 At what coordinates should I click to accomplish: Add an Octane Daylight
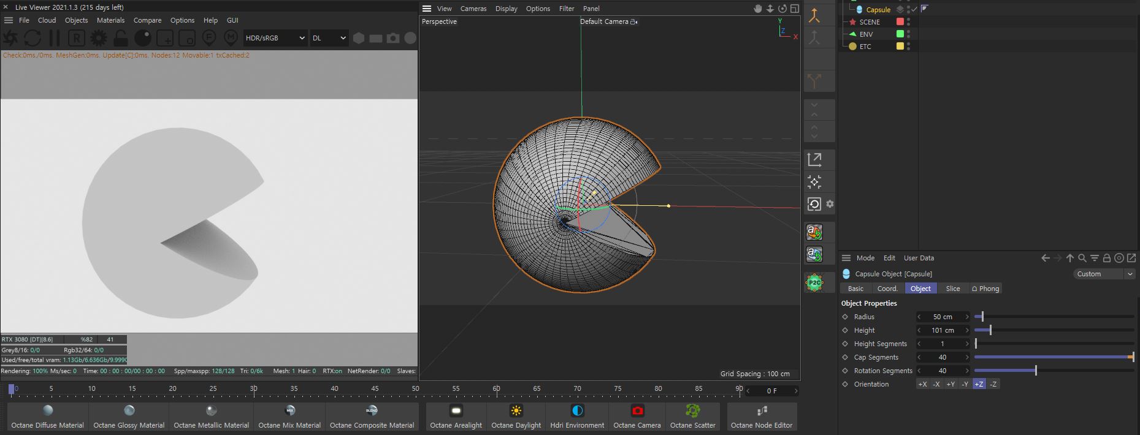(x=516, y=417)
